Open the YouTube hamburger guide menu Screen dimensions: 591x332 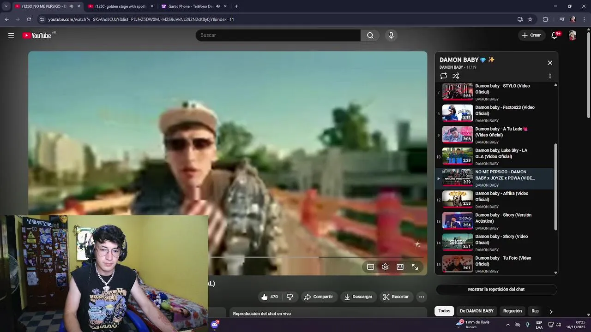coord(11,36)
